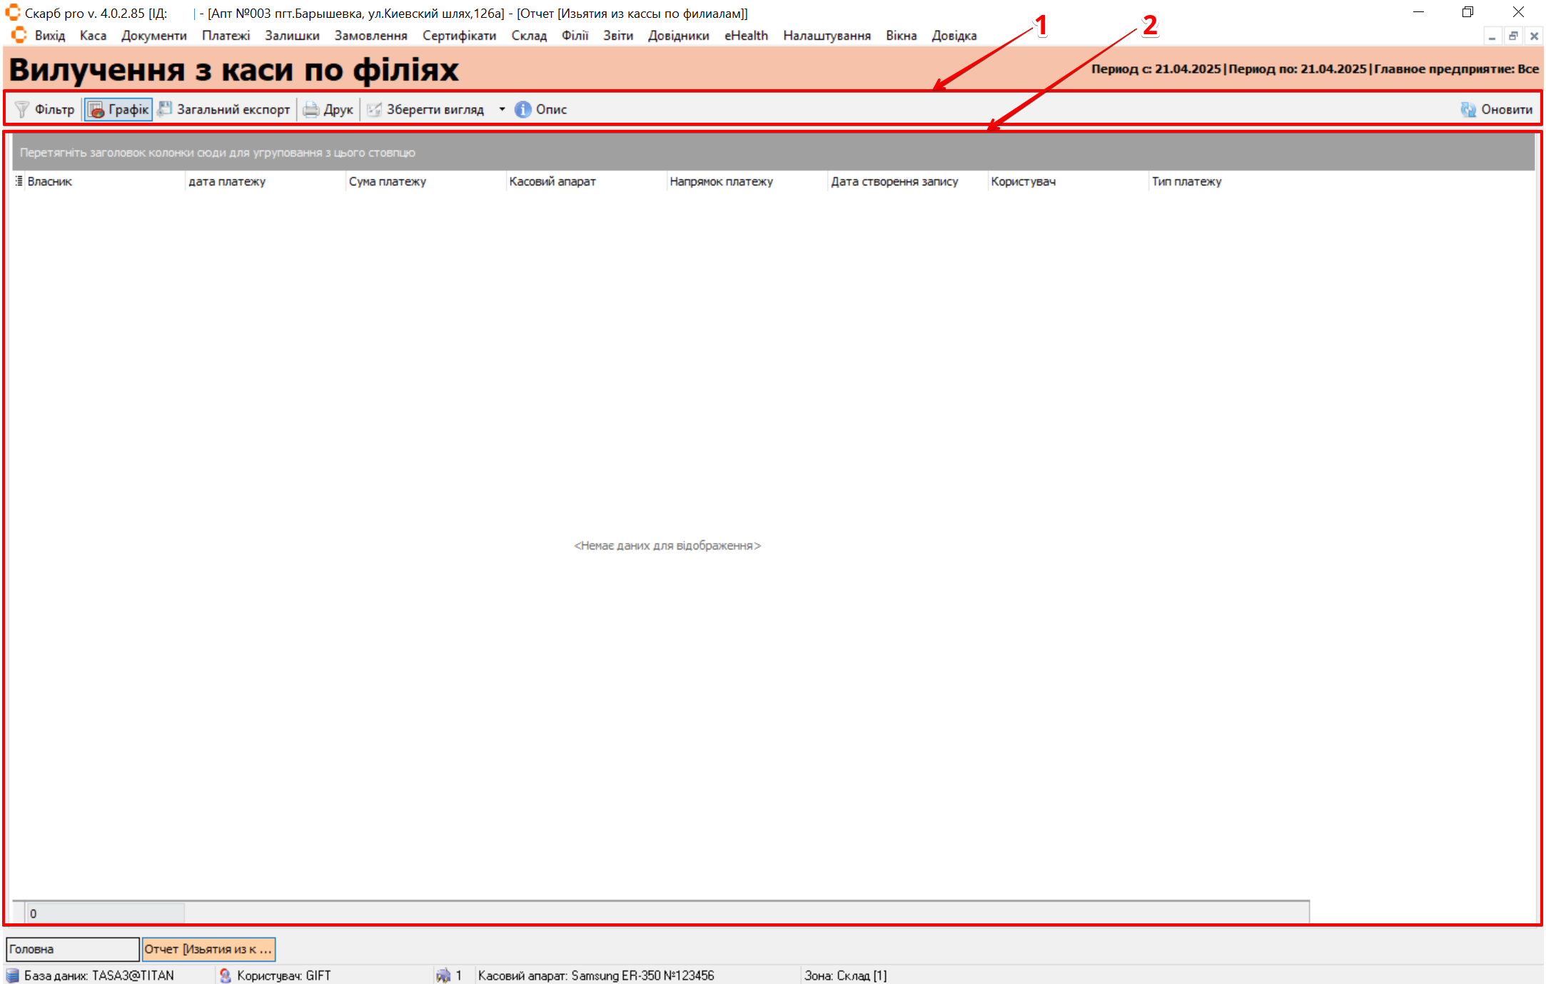Sort by Касовий апарат column header
The width and height of the screenshot is (1546, 984).
click(x=552, y=181)
